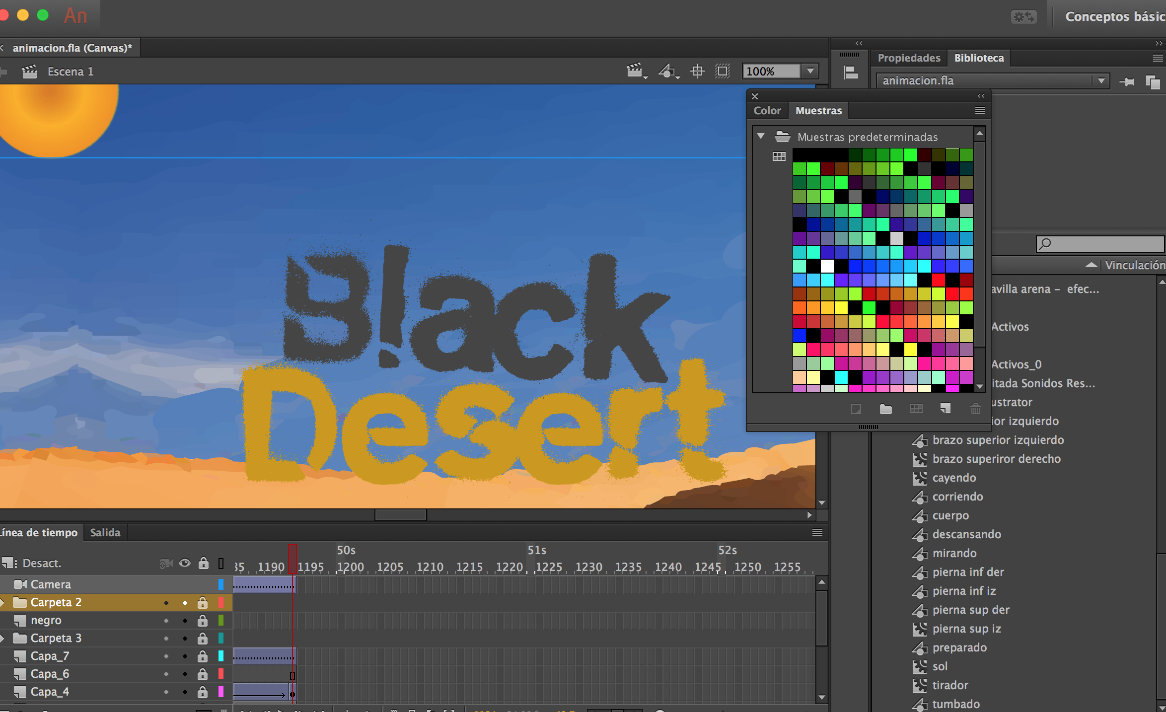1166x712 pixels.
Task: Select 'brazo superior izquierdo' library item
Action: [998, 440]
